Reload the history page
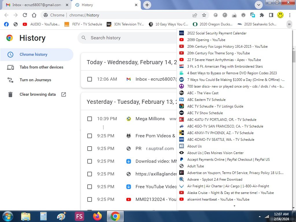 (x=25, y=15)
